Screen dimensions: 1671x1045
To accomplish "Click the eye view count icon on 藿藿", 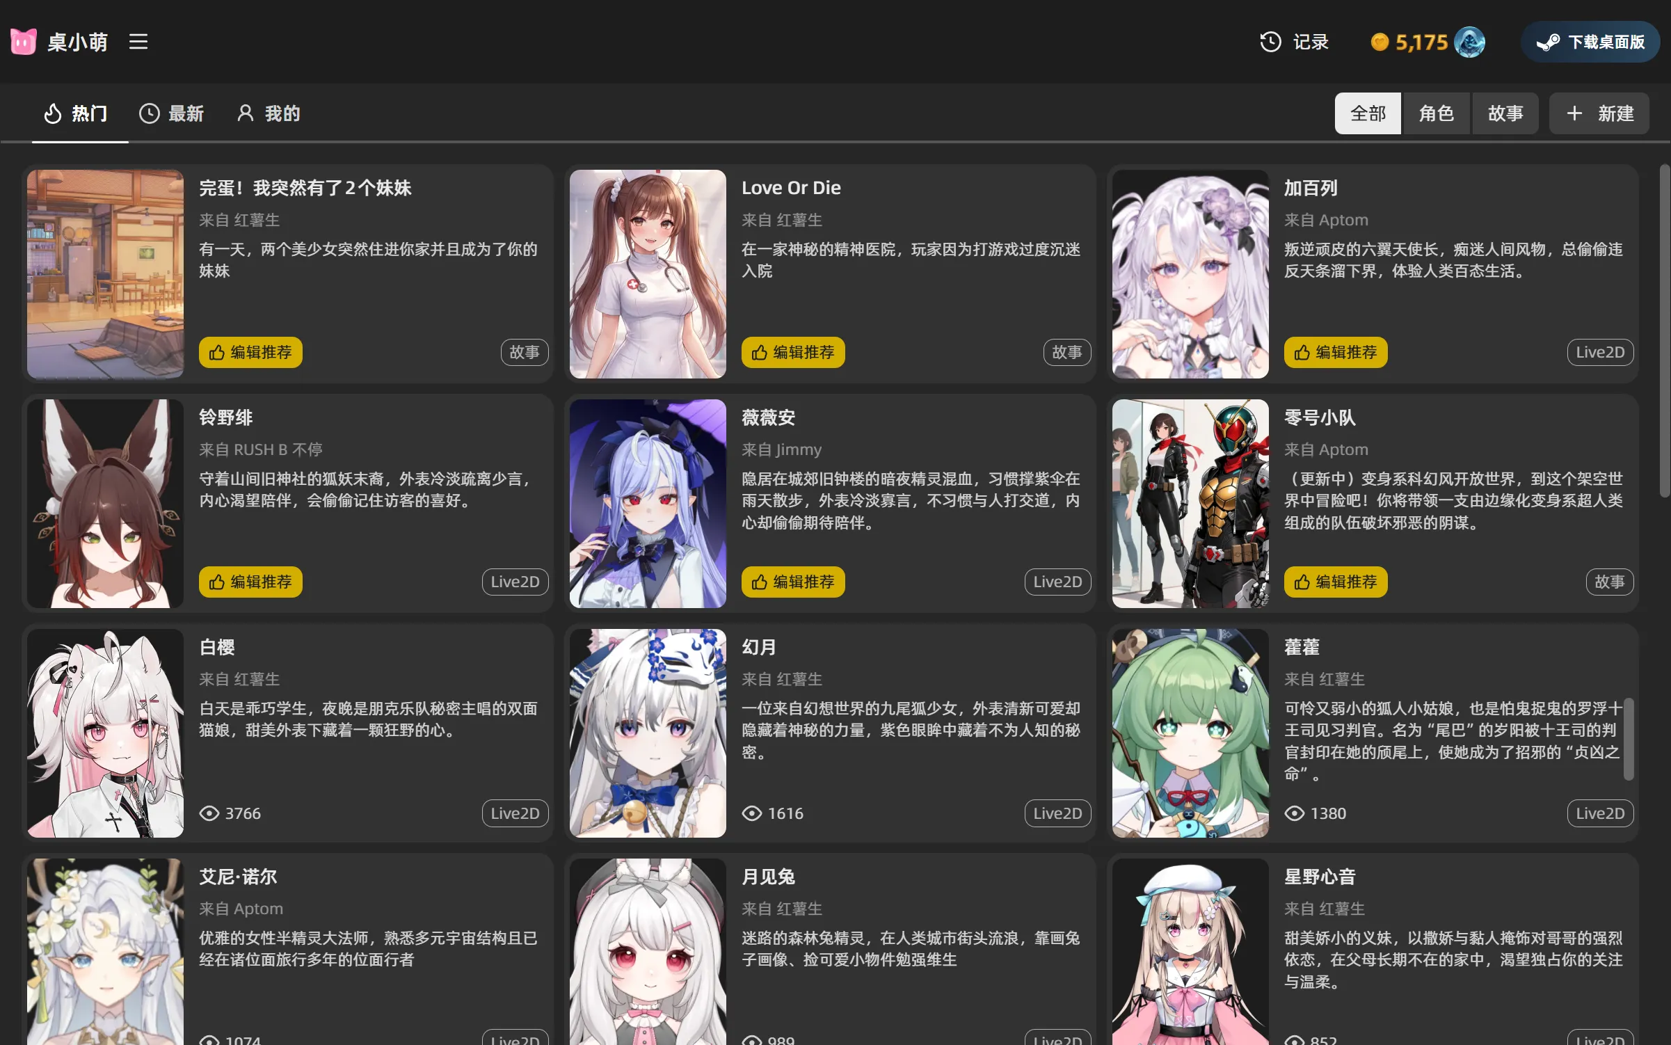I will click(x=1294, y=813).
